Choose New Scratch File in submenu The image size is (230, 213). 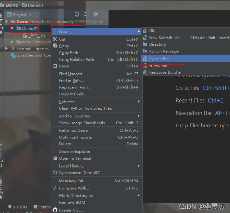pyautogui.click(x=186, y=38)
